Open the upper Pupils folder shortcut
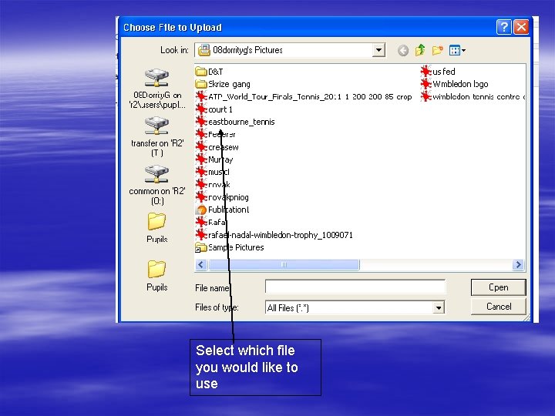555x416 pixels. (156, 228)
